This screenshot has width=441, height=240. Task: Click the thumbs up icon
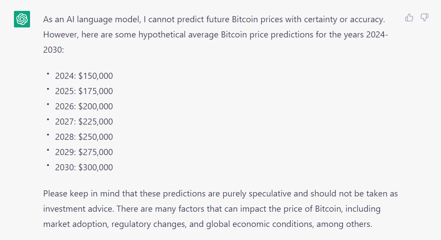(409, 18)
